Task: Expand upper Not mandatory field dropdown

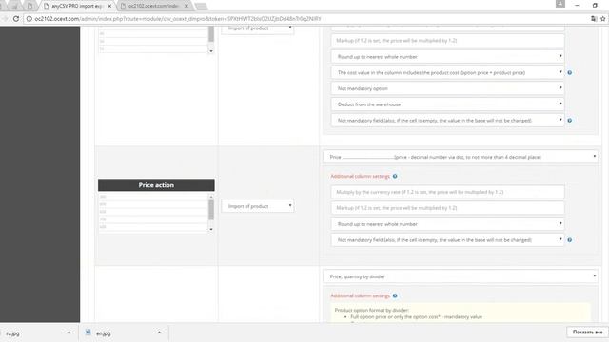Action: [447, 121]
